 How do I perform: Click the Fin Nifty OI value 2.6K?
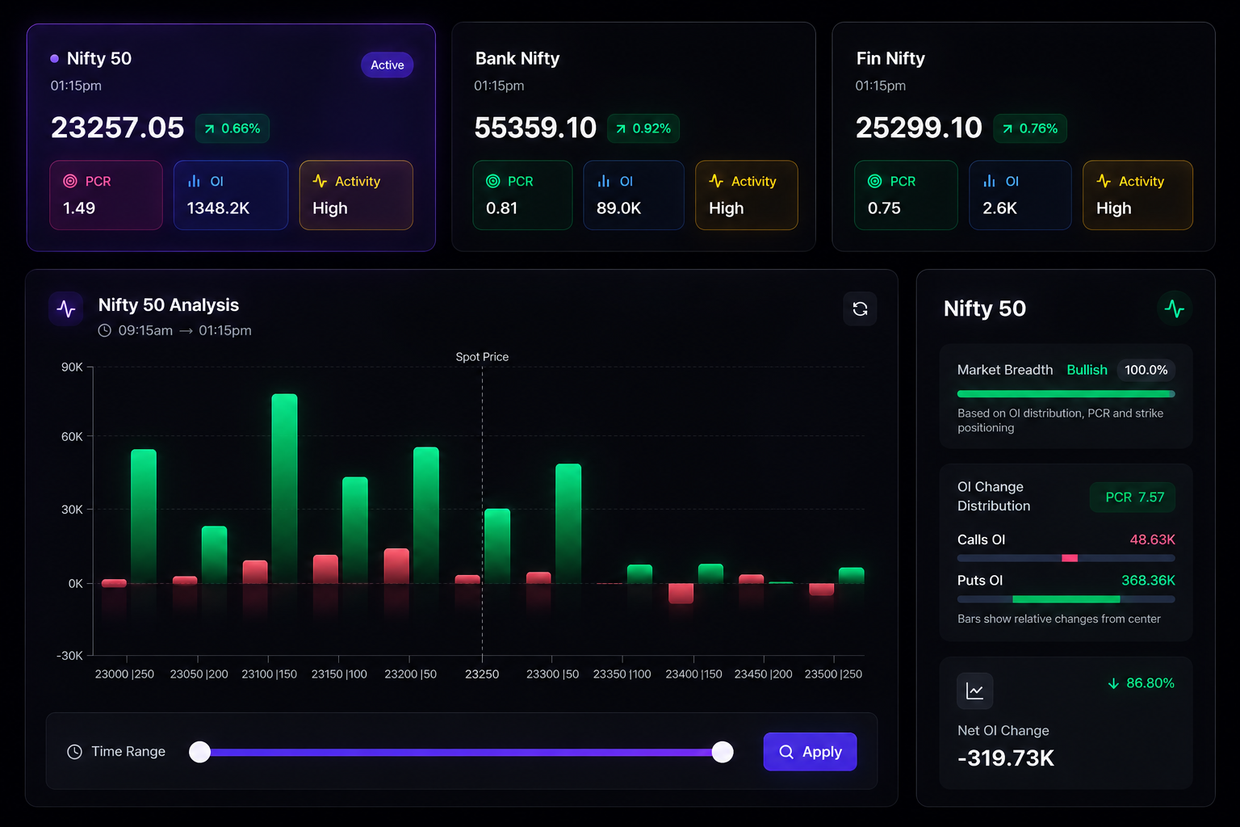pyautogui.click(x=999, y=208)
